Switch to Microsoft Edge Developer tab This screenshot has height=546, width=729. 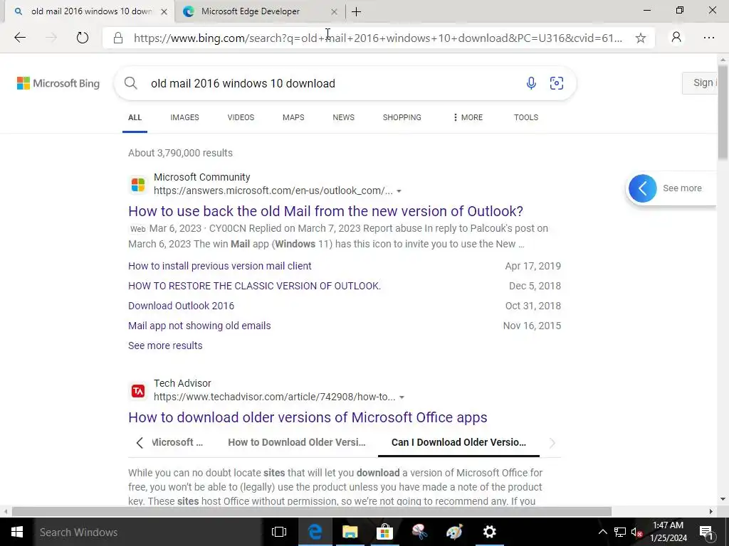point(261,11)
